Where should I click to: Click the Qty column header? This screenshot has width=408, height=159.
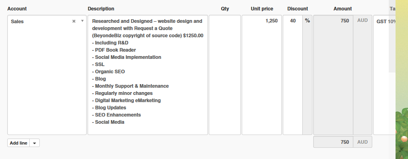point(225,8)
